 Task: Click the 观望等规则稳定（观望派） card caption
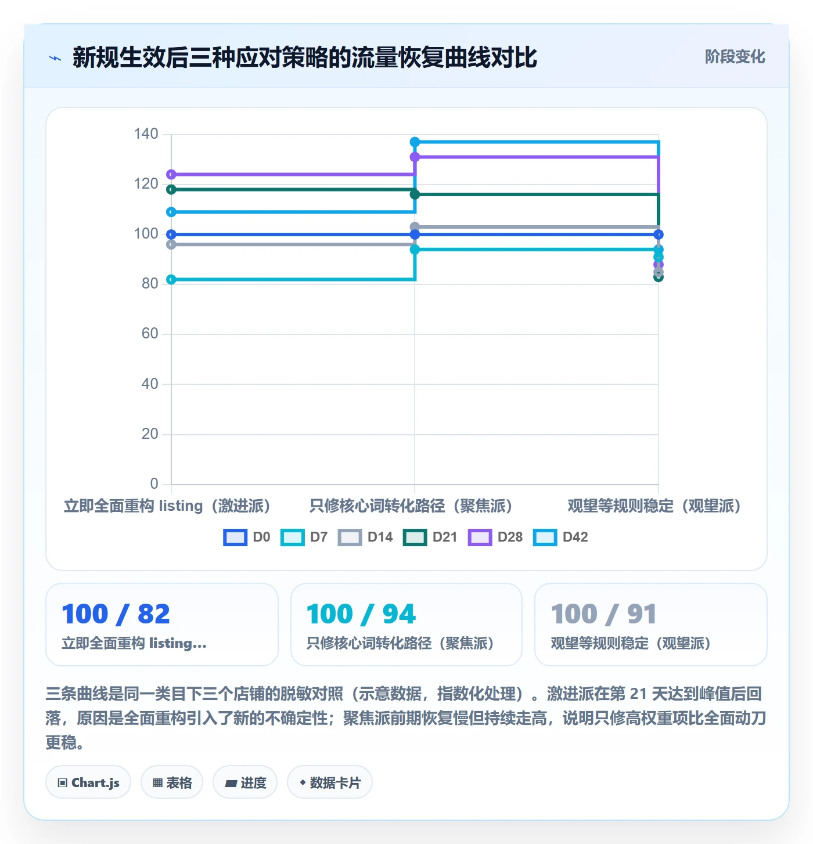tap(631, 643)
